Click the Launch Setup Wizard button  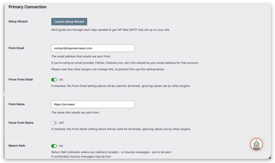coord(69,22)
